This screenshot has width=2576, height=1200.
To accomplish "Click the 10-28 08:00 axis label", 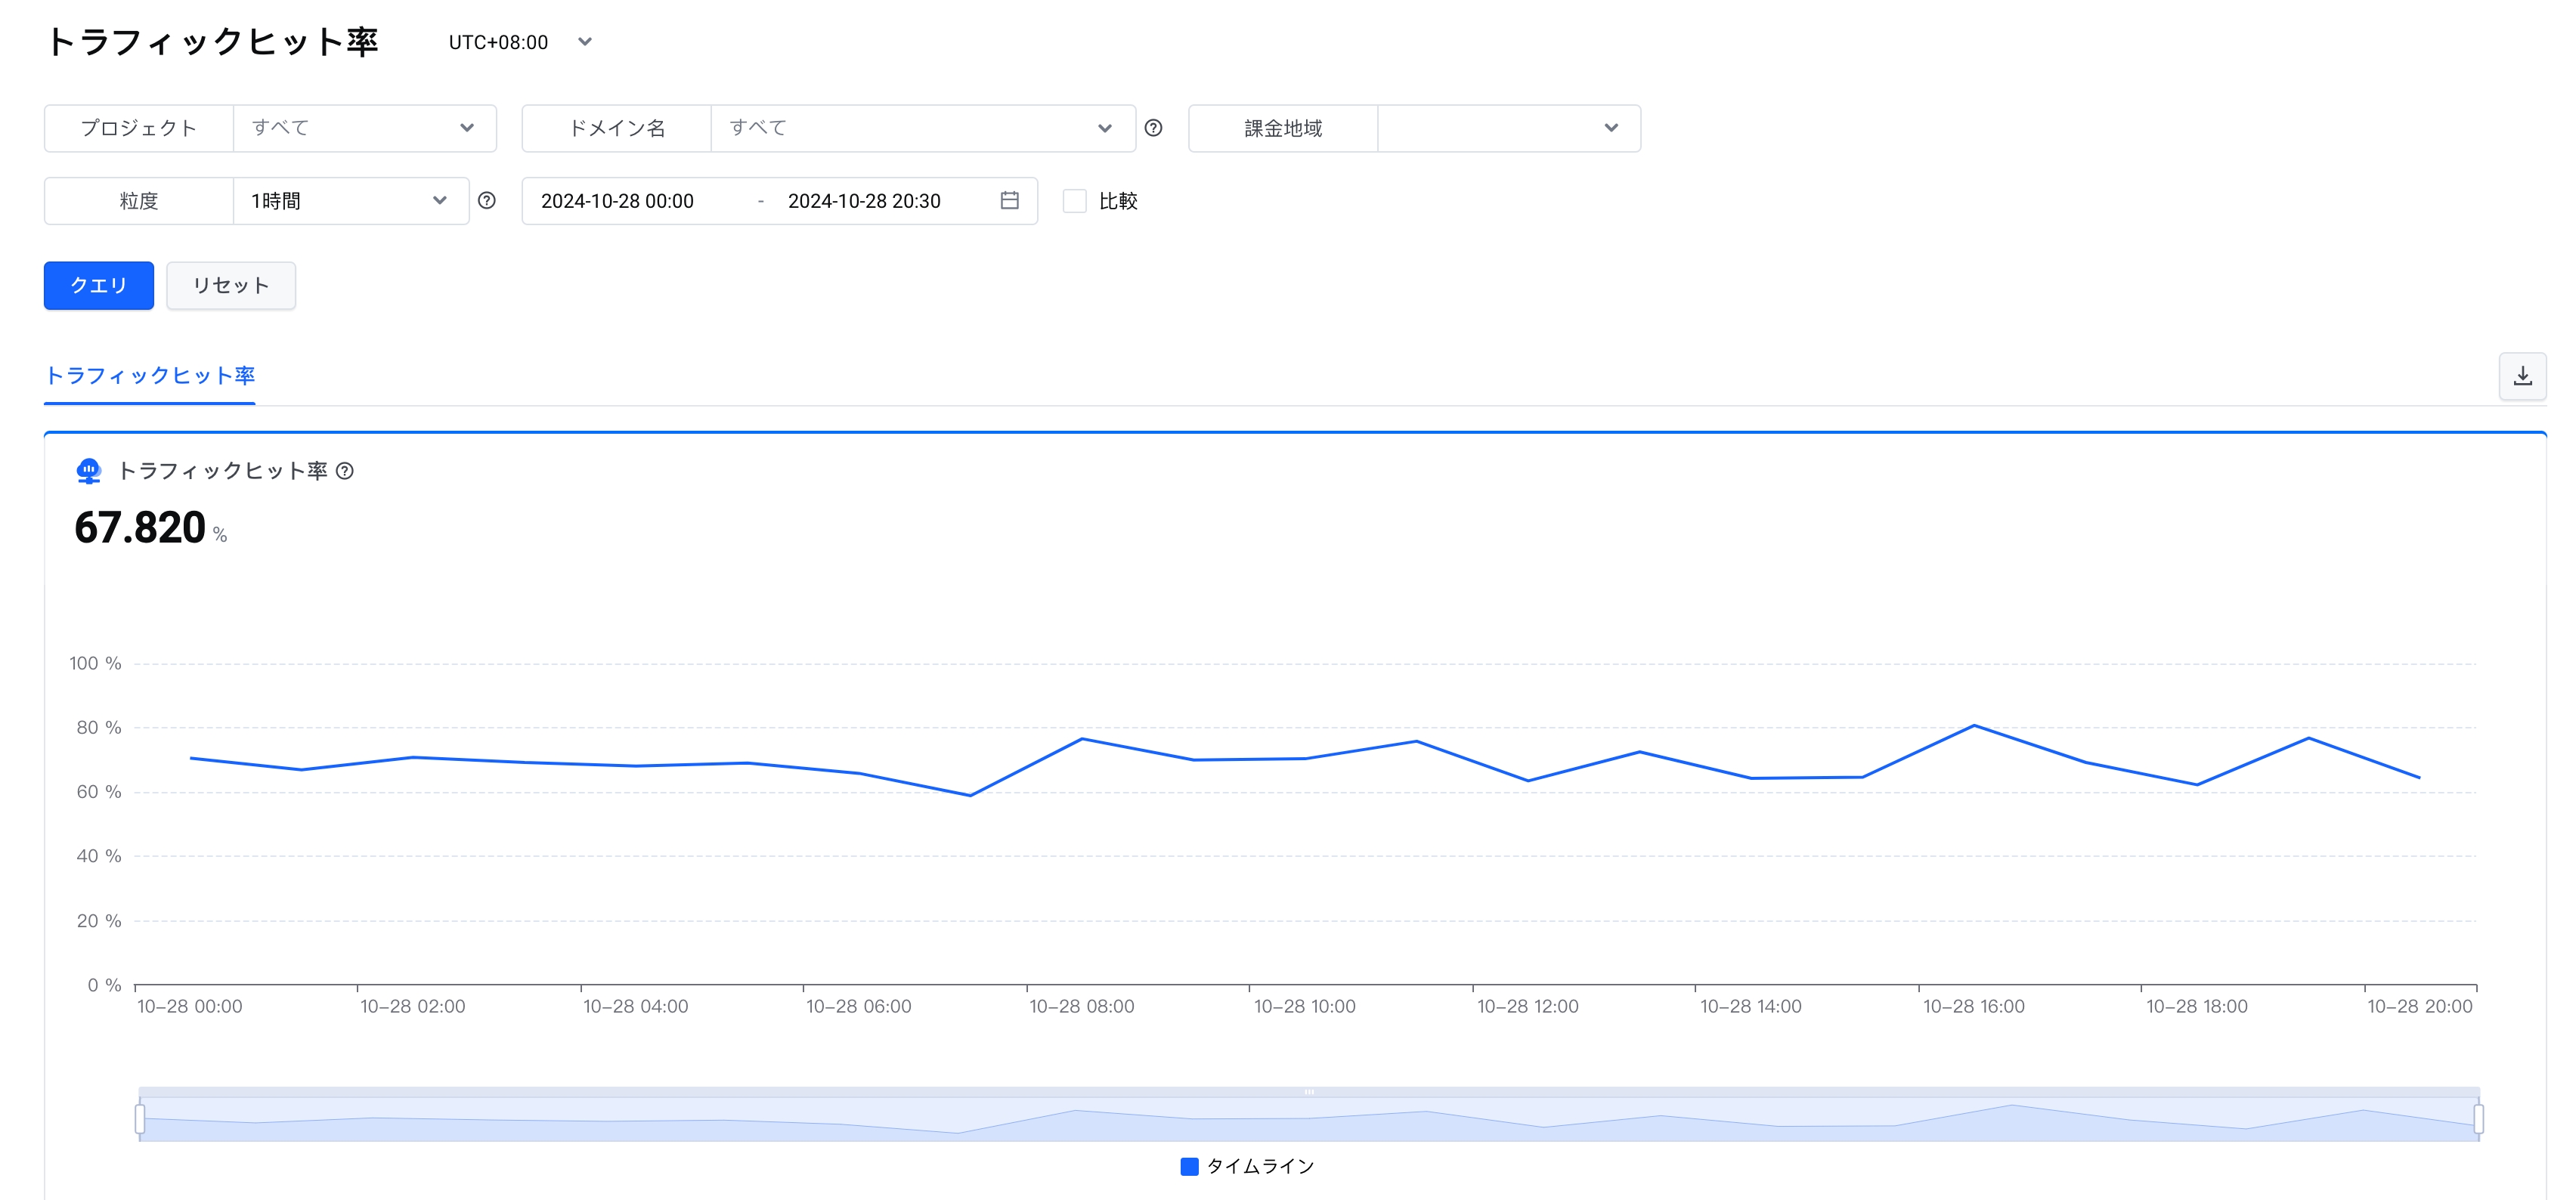I will [1082, 1006].
